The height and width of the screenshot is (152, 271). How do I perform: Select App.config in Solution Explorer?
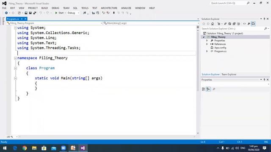tap(220, 48)
